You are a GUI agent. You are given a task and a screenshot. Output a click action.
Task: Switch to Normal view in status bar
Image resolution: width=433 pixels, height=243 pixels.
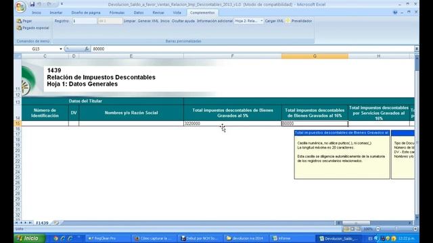pos(347,229)
